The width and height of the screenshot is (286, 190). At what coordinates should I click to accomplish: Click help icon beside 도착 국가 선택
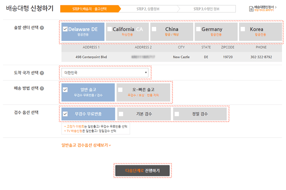pyautogui.click(x=42, y=73)
